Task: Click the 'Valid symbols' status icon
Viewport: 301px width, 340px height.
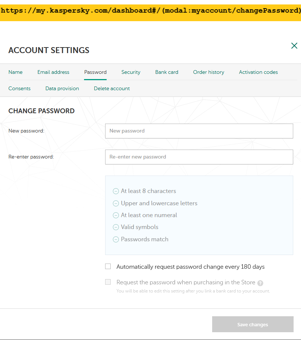Action: click(116, 227)
